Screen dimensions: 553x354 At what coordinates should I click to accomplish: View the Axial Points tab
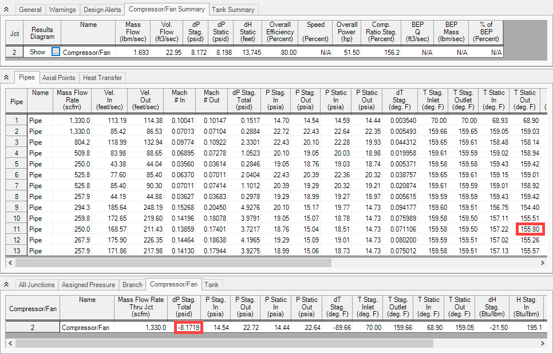click(58, 77)
